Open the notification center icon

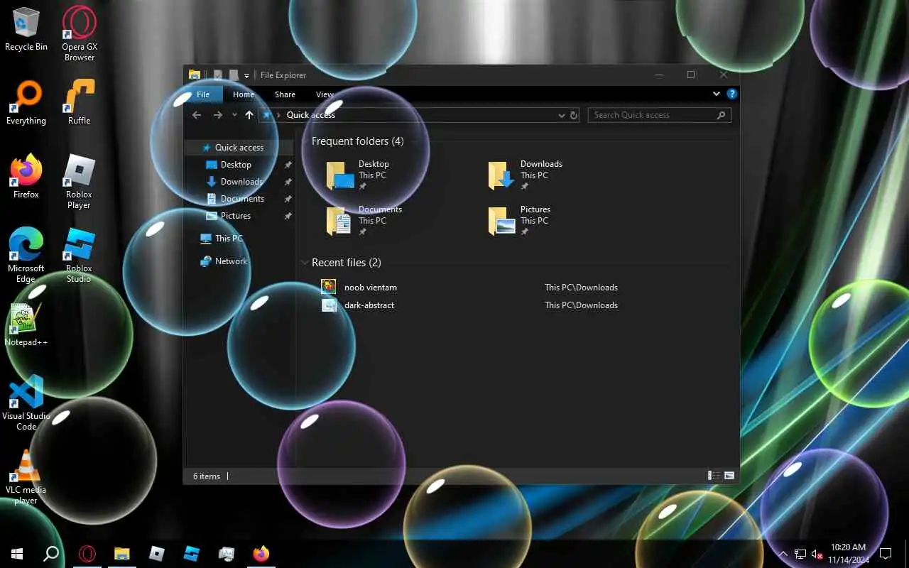886,554
